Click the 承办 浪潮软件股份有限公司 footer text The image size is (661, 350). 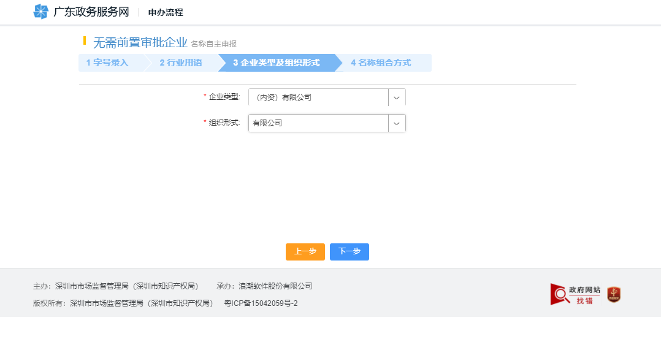[x=264, y=286]
